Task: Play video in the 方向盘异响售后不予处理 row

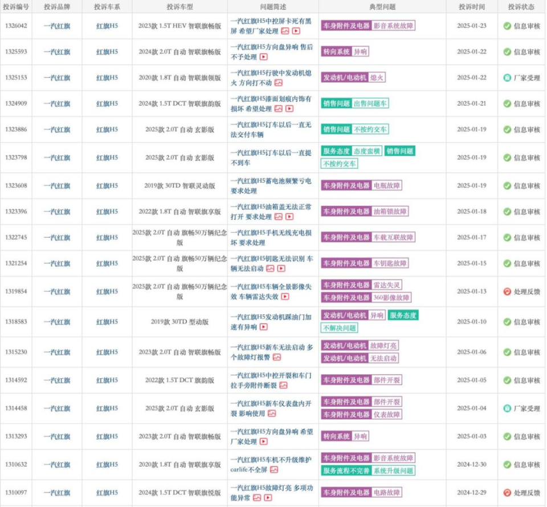Action: tap(263, 56)
